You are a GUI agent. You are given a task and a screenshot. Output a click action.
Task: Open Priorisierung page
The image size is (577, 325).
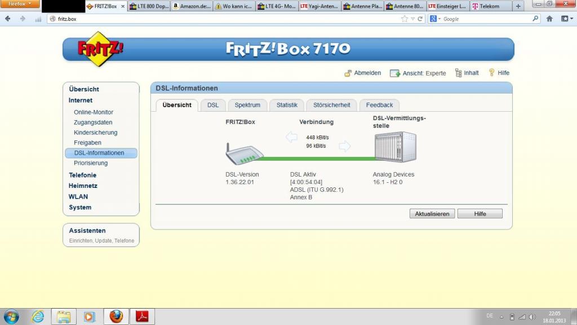[91, 163]
